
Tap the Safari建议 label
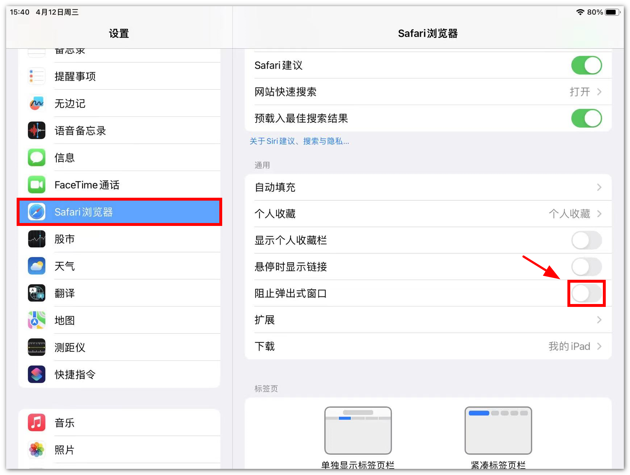pos(278,65)
